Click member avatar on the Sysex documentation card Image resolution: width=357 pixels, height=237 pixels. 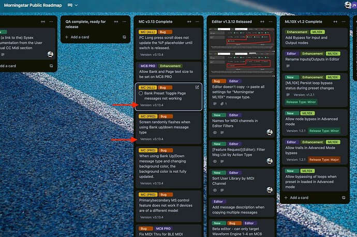point(50,54)
